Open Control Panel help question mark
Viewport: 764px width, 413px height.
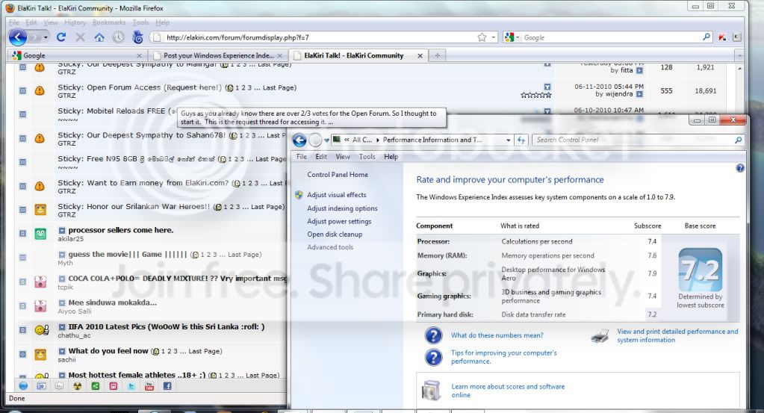[740, 168]
